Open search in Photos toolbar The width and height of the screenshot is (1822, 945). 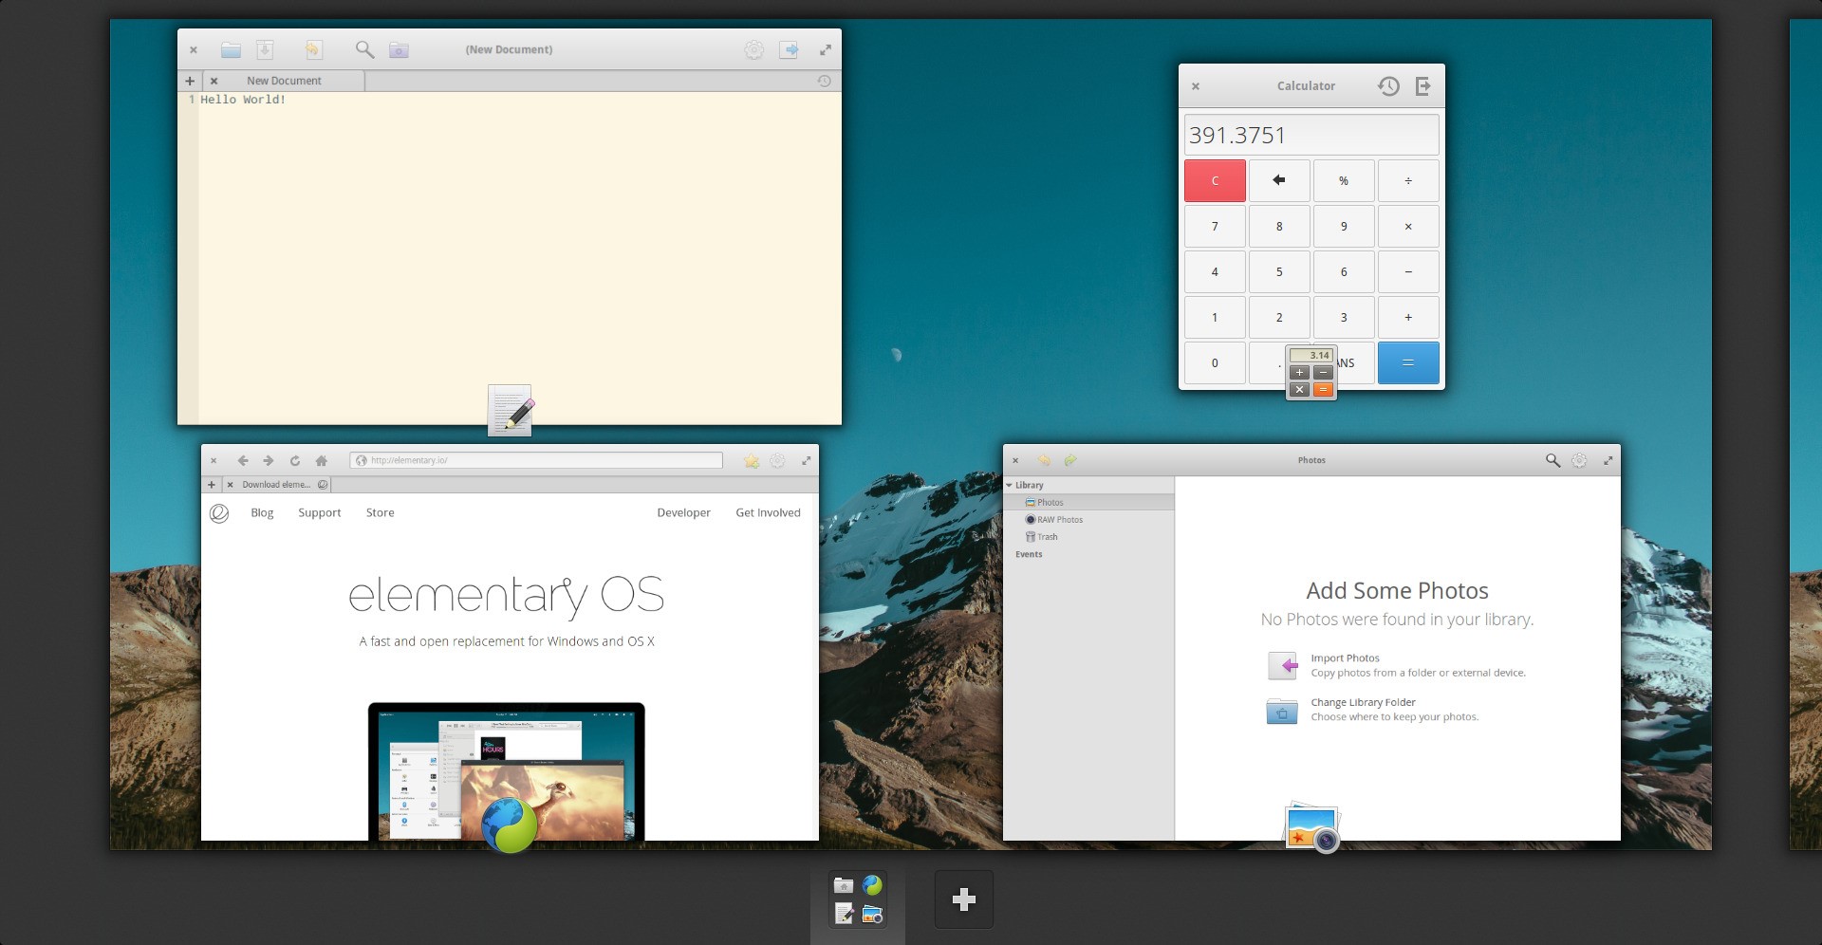1552,461
